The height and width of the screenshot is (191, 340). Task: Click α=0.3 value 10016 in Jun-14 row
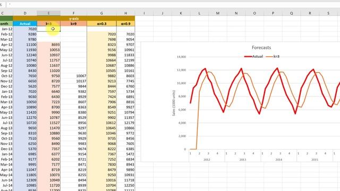tap(101, 180)
